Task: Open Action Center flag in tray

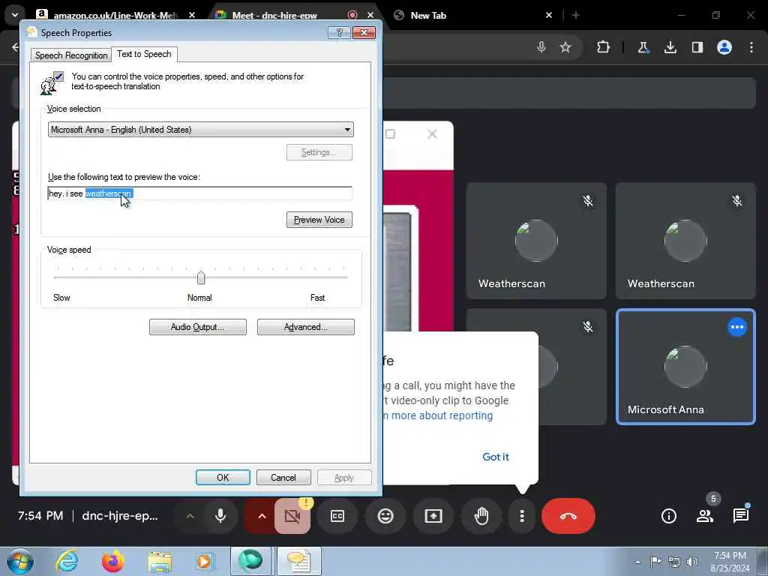Action: point(655,561)
